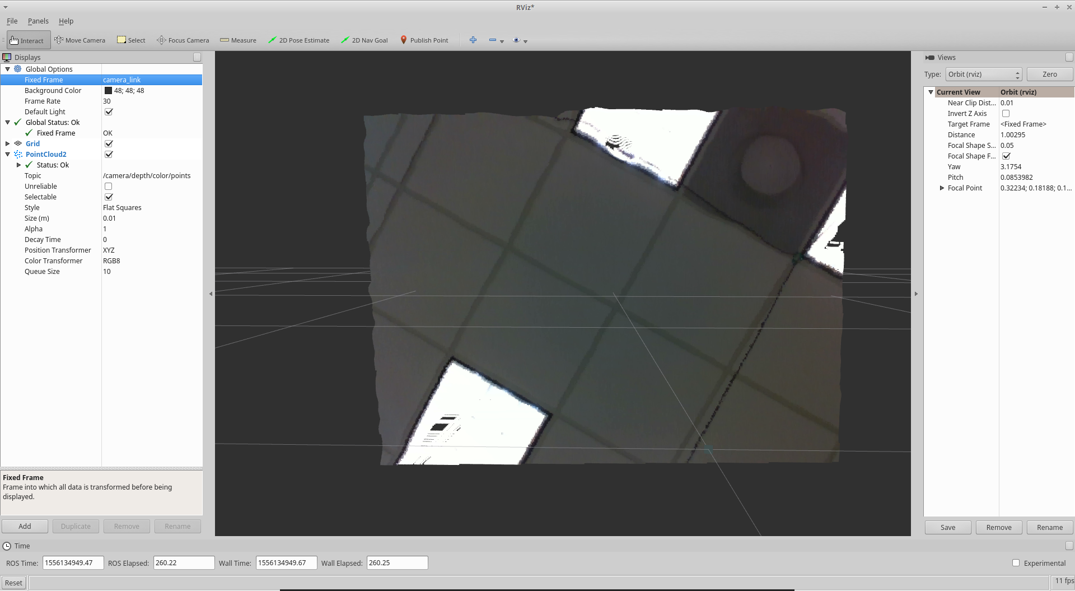Click the Global Status Ok checkmark icon

[x=18, y=122]
